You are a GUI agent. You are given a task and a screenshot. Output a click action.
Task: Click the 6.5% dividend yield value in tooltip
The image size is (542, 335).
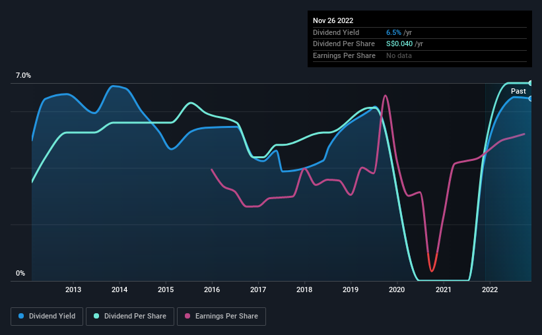pyautogui.click(x=393, y=32)
